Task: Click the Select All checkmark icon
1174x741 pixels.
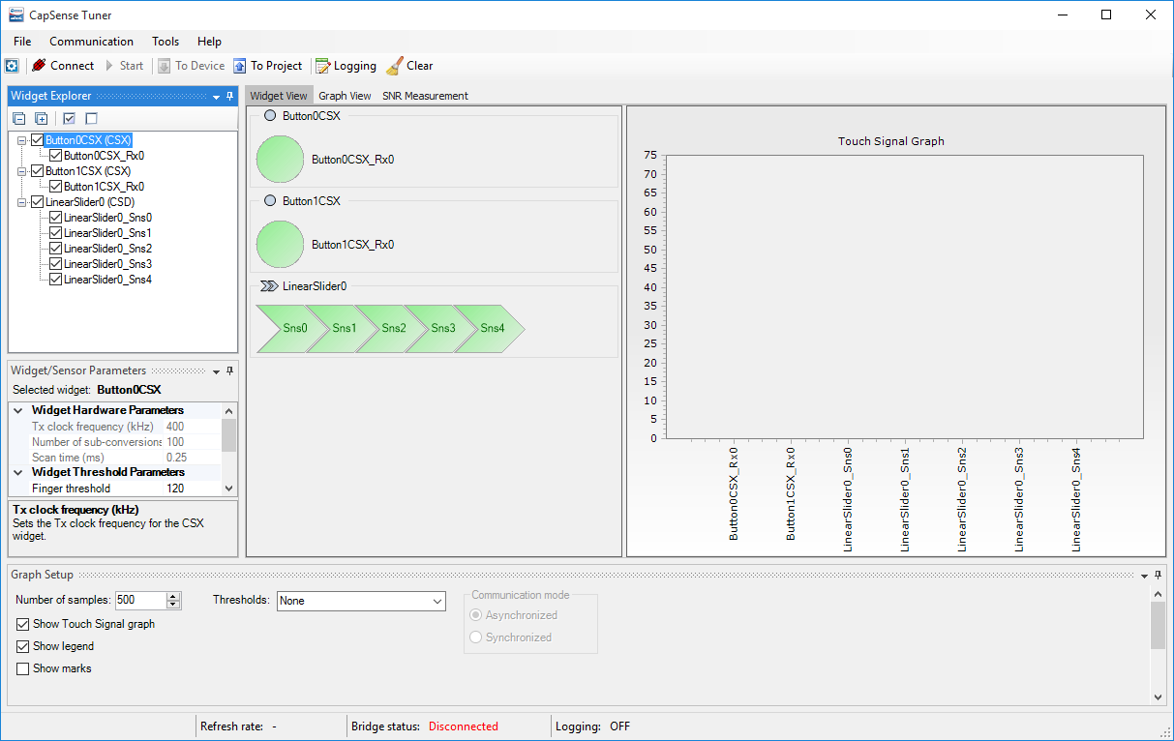Action: pos(69,118)
